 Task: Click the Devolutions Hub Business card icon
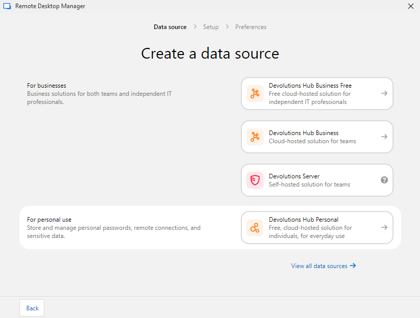click(x=255, y=137)
